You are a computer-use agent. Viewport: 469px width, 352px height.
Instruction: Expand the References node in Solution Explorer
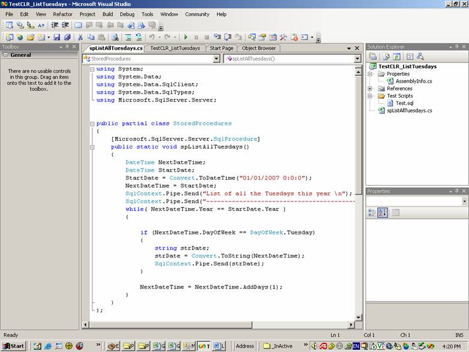[371, 89]
